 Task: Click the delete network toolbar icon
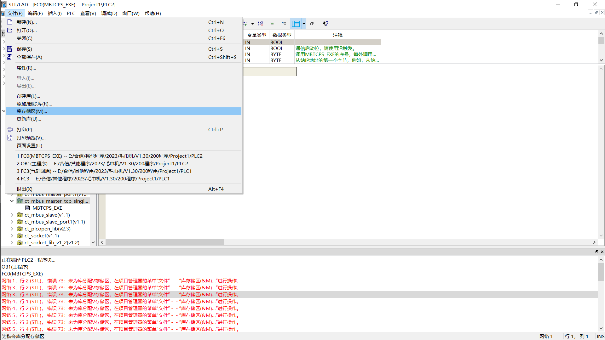(x=260, y=24)
